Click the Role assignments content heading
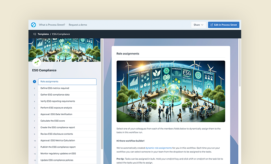The height and width of the screenshot is (164, 271). click(128, 54)
